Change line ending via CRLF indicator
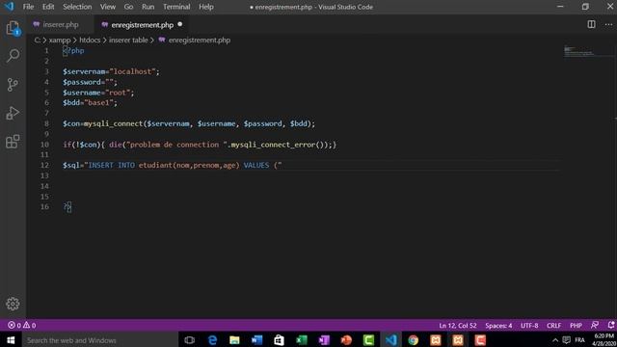This screenshot has width=617, height=347. 553,326
